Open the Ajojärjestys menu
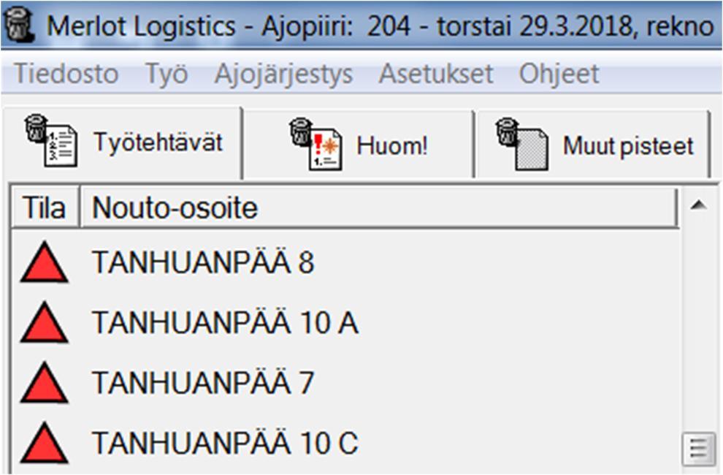723x475 pixels. (283, 74)
